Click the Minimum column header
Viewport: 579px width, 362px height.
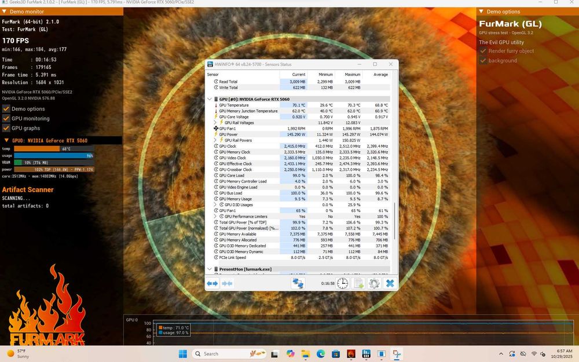pyautogui.click(x=325, y=74)
